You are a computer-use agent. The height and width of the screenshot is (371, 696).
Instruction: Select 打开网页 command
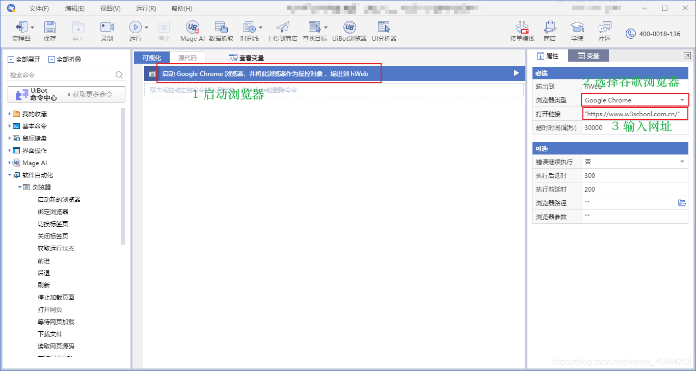50,309
